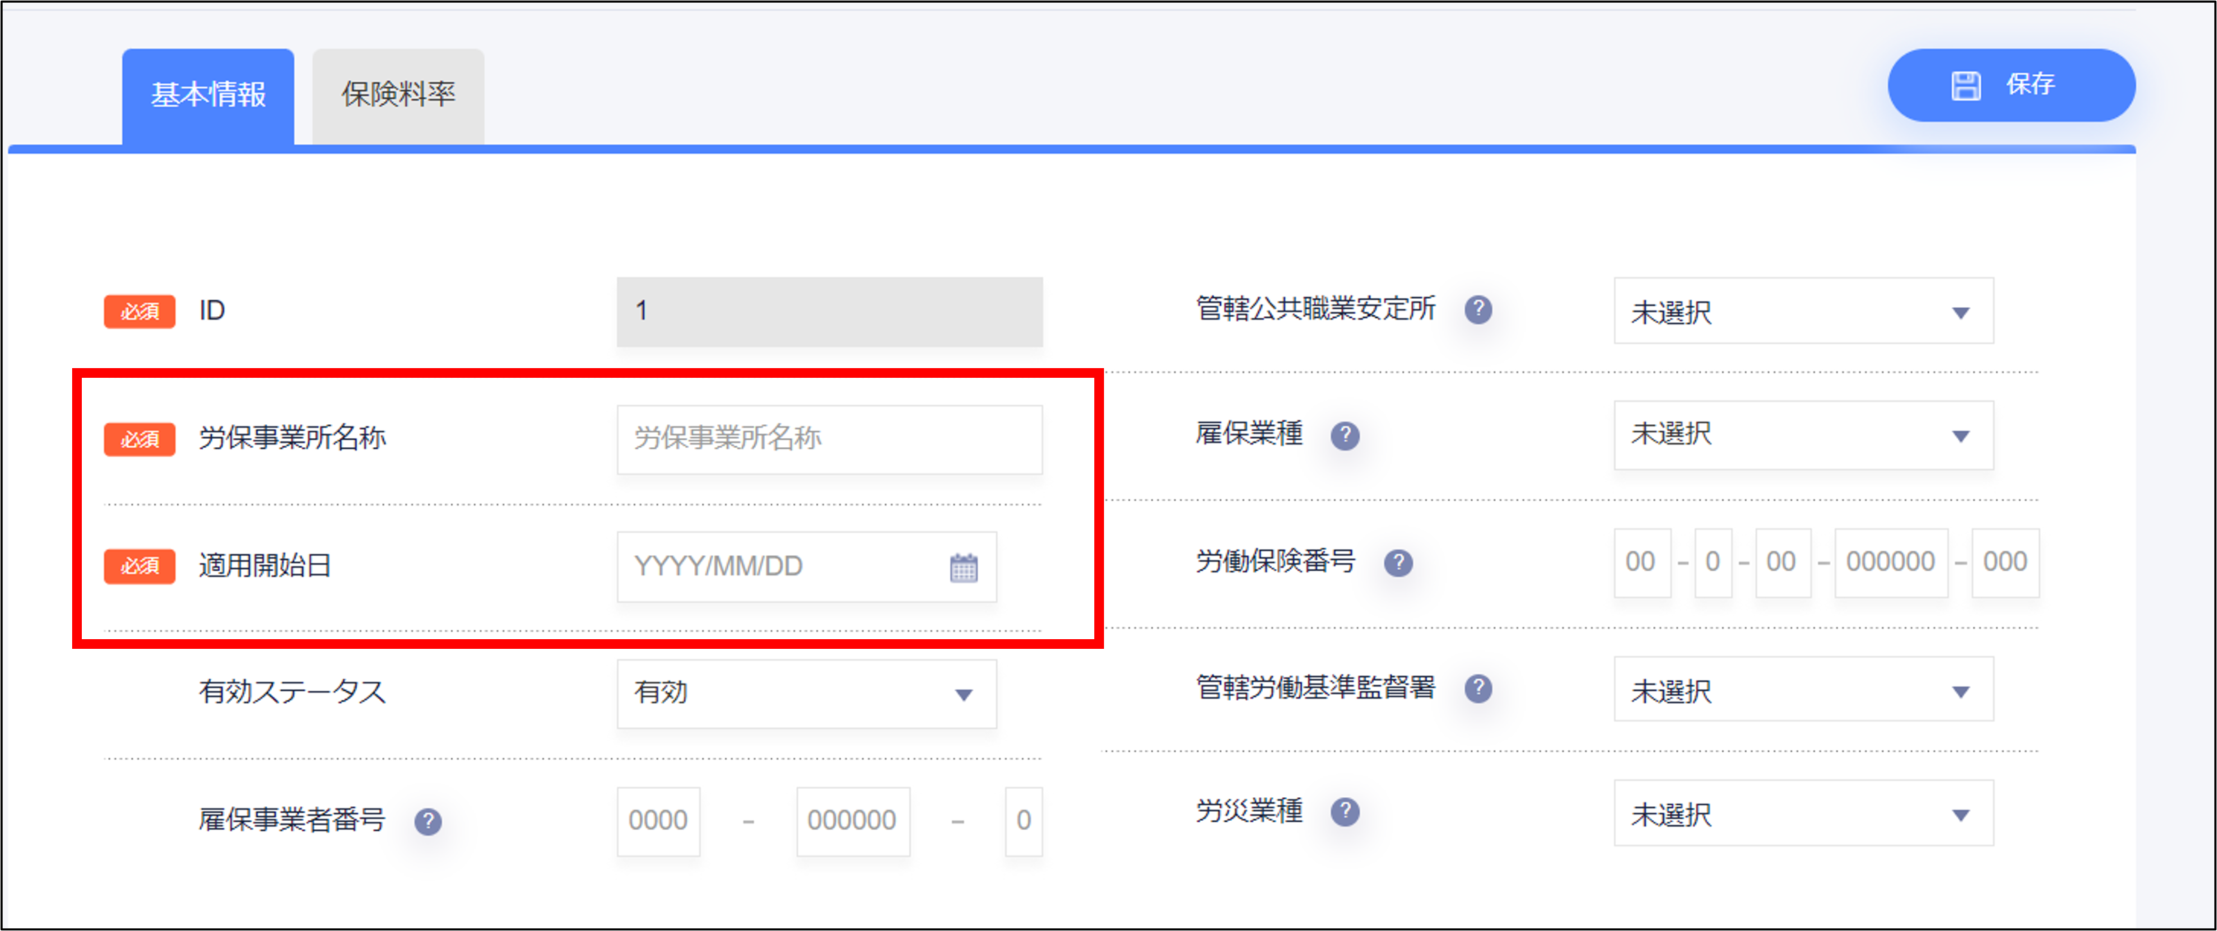Open calendar picker for 適用開始日
This screenshot has width=2217, height=931.
pyautogui.click(x=963, y=568)
